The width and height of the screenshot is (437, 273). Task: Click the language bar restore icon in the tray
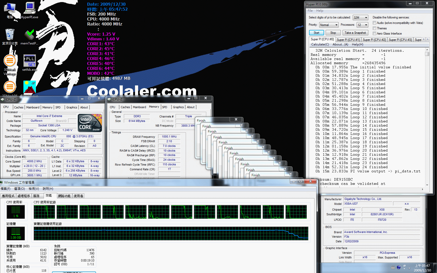click(404, 266)
